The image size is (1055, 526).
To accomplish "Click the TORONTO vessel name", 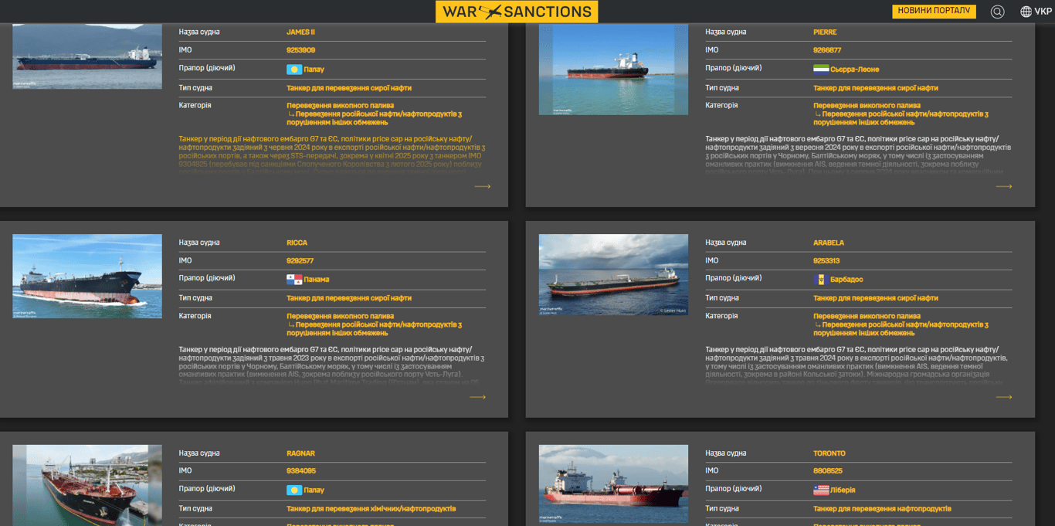I will (829, 453).
